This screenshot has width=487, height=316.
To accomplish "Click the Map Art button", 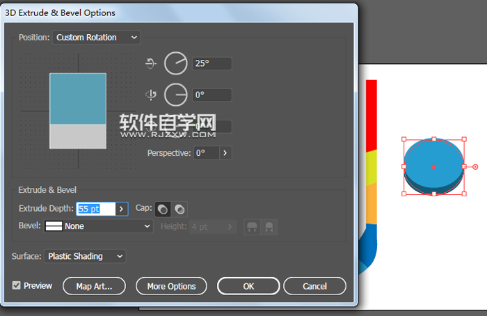I will tap(95, 286).
